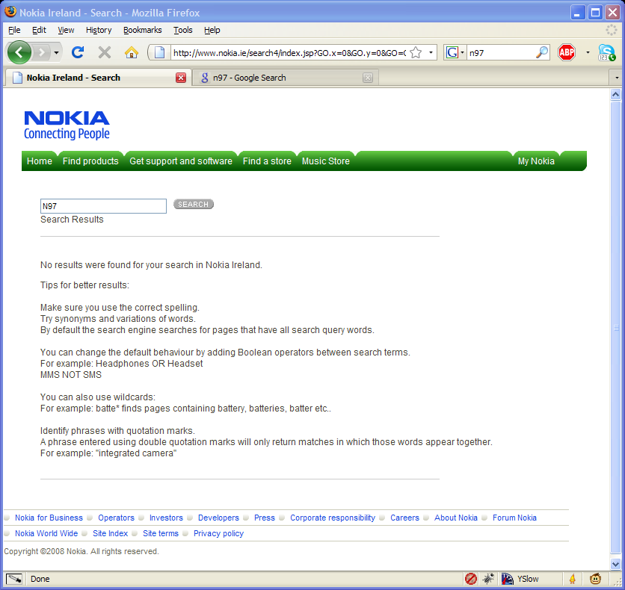The height and width of the screenshot is (590, 625).
Task: Open My Nokia in navigation bar
Action: click(536, 161)
